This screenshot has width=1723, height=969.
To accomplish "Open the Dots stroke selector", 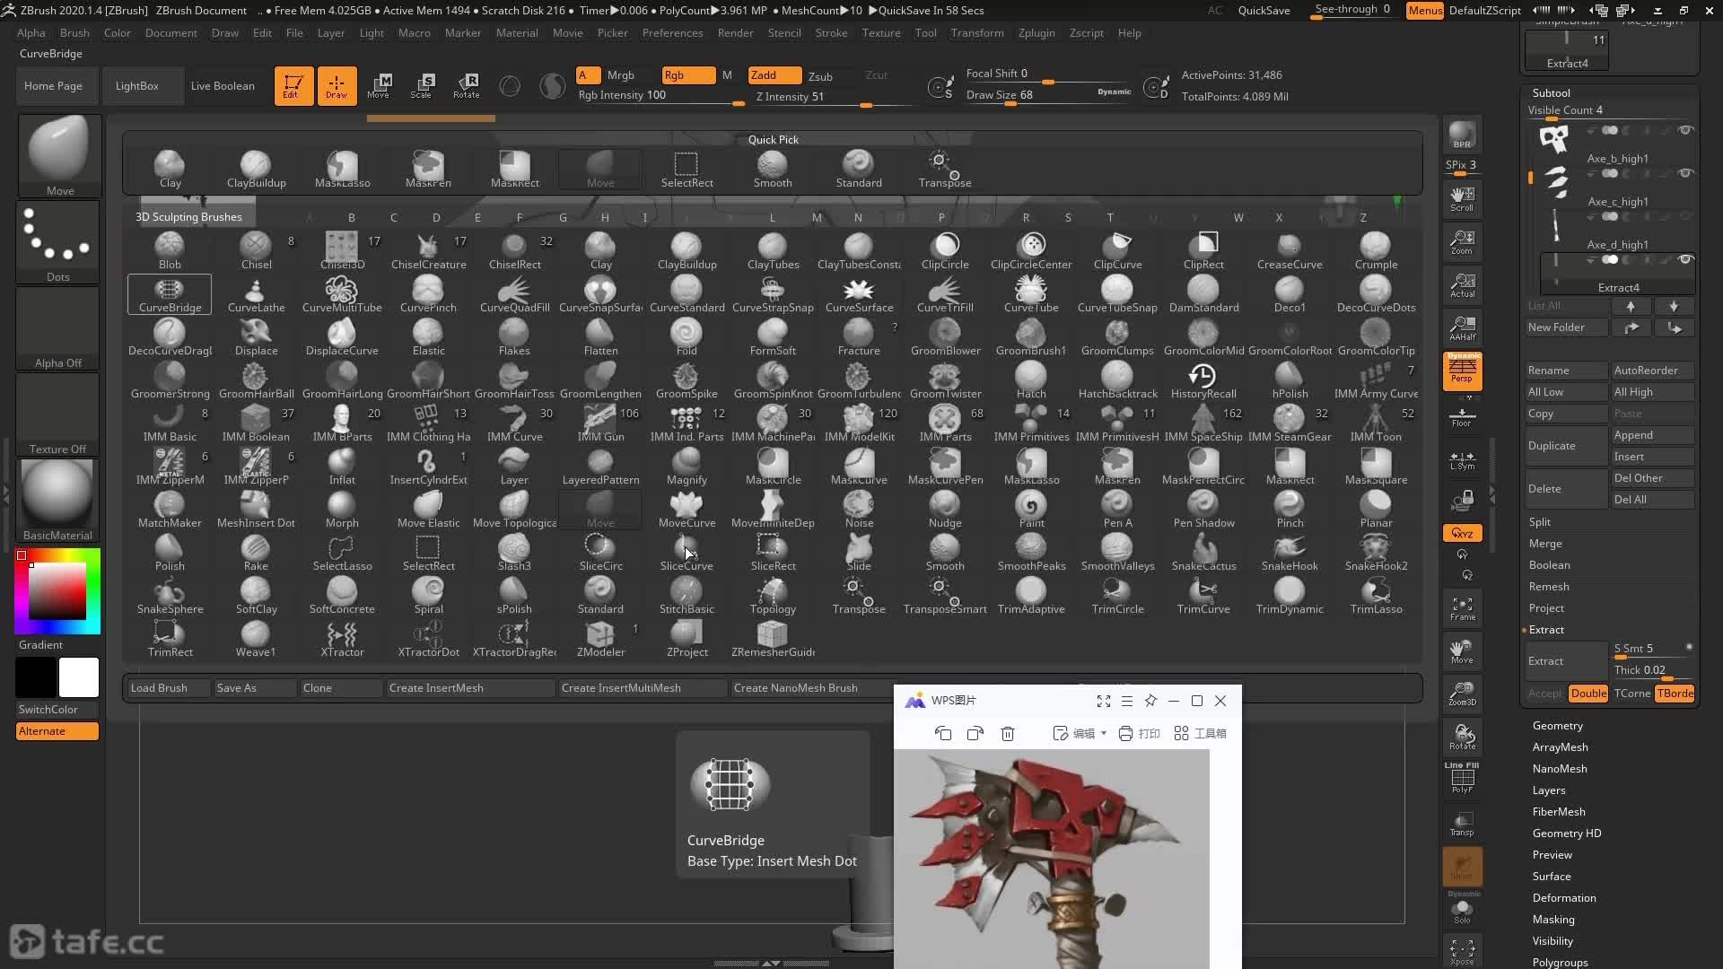I will pyautogui.click(x=57, y=241).
